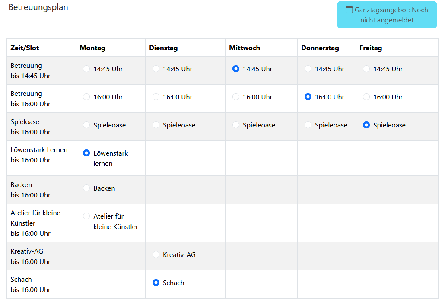Choose Atelier für kleine Künstler on Montag

(x=86, y=216)
